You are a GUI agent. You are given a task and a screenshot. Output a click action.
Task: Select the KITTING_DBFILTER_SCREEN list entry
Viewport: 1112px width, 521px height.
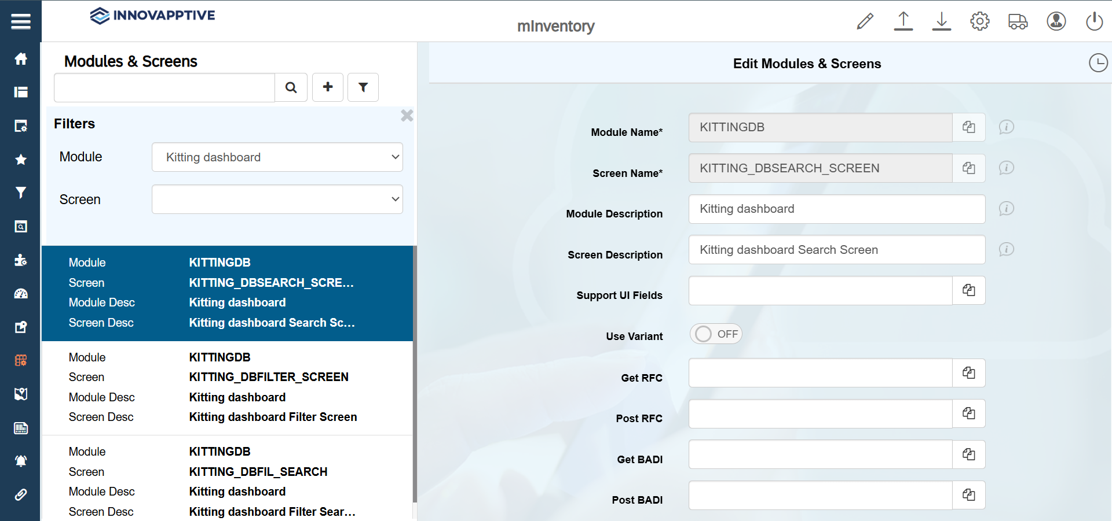(x=227, y=387)
